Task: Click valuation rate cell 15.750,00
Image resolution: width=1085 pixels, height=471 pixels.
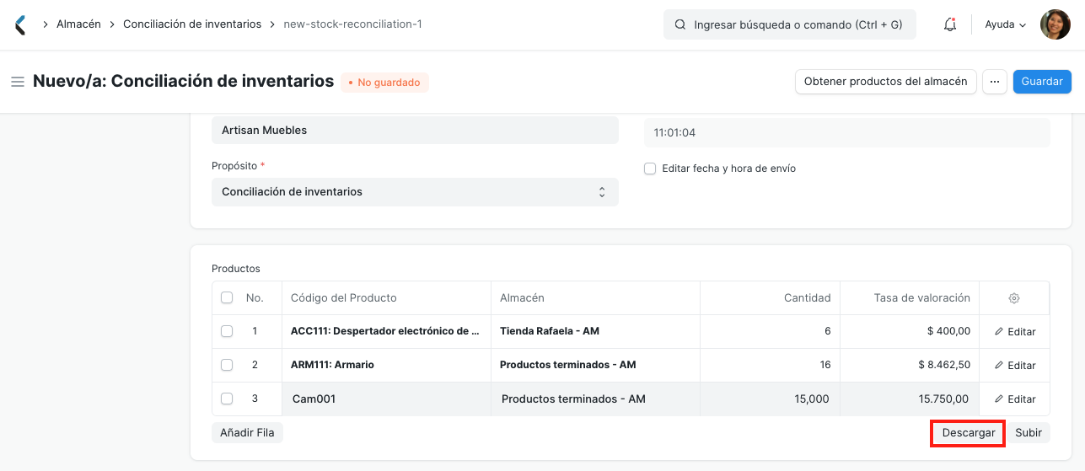Action: pyautogui.click(x=910, y=399)
